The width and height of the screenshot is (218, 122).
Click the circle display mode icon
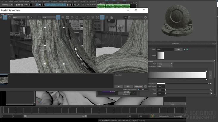coord(77,17)
